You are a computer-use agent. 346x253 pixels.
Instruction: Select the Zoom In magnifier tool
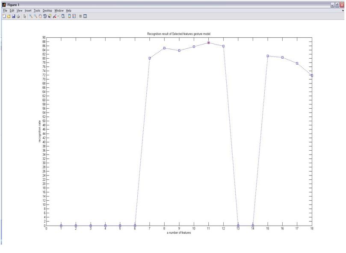31,16
